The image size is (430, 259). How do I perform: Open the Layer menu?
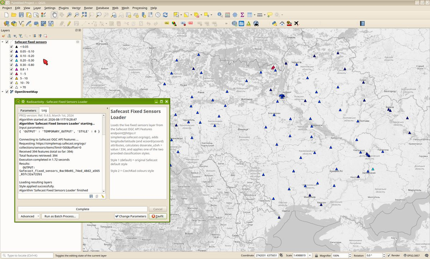pyautogui.click(x=37, y=8)
